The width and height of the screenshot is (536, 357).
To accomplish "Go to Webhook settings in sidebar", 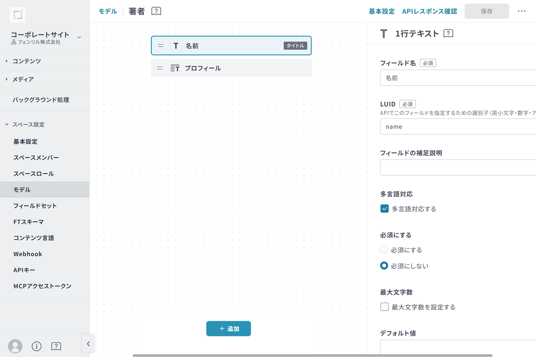I will 28,254.
